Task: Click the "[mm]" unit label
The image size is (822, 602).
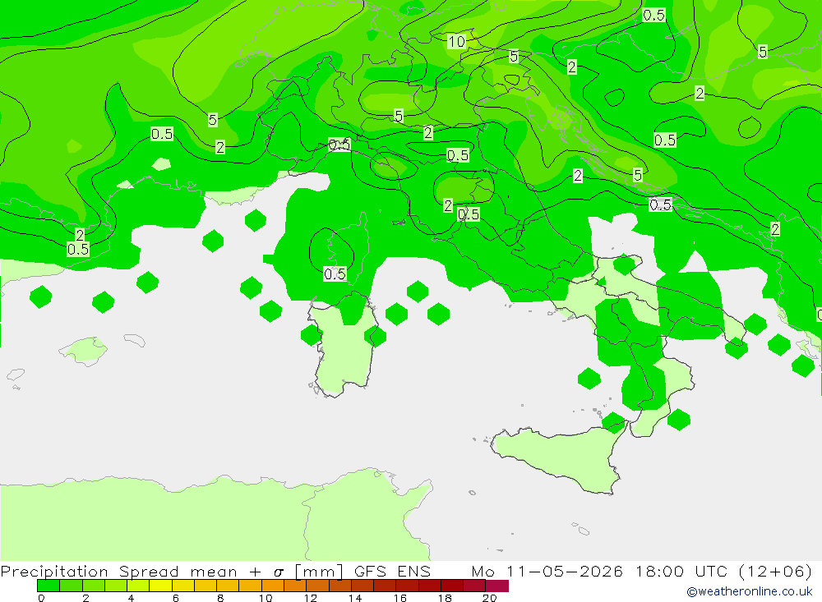Action: tap(319, 571)
